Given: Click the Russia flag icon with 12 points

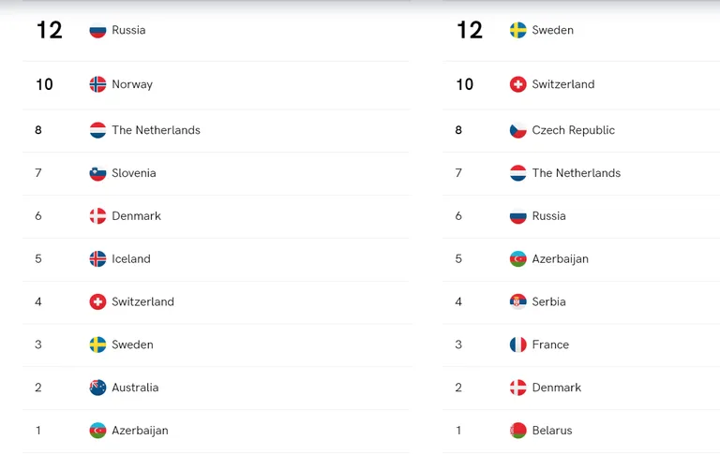Looking at the screenshot, I should point(97,30).
